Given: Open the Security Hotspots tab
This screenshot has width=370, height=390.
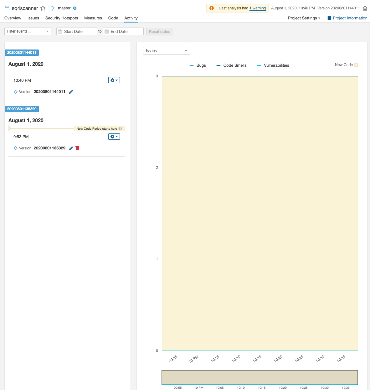Looking at the screenshot, I should tap(62, 18).
